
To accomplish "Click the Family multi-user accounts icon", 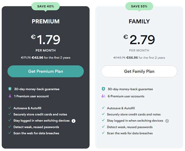I will [103, 96].
